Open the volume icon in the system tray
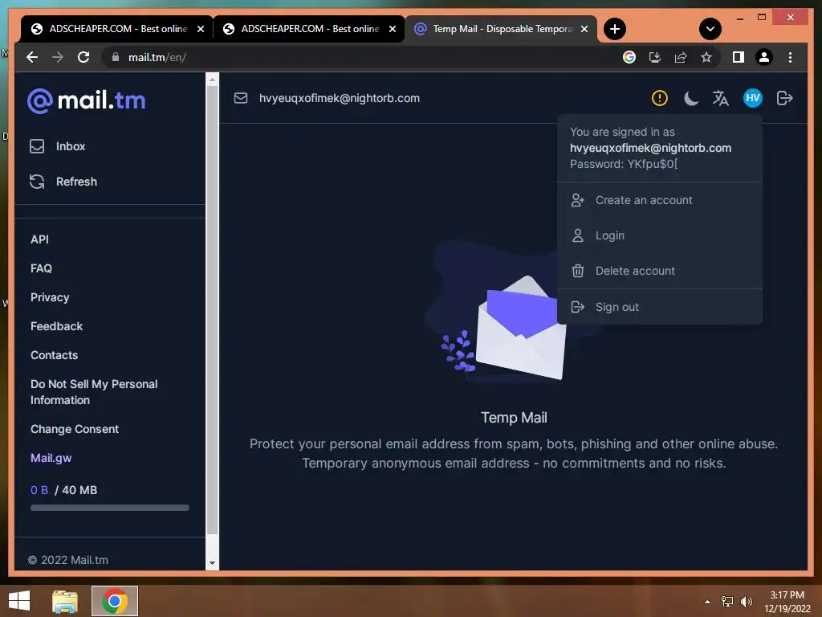Screen dimensions: 822x617 746,602
